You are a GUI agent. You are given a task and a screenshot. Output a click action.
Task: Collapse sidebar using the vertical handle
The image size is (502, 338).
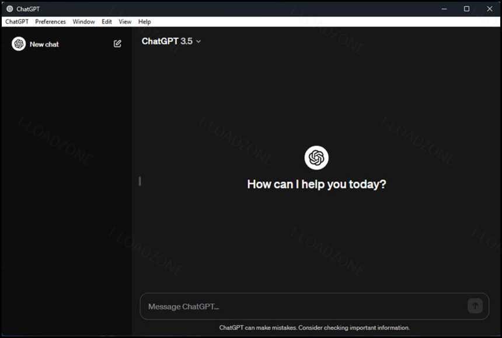point(140,181)
